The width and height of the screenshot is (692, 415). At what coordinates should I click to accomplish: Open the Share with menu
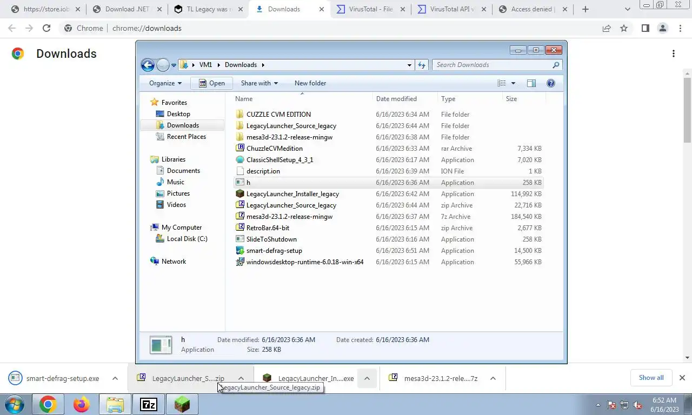click(259, 83)
